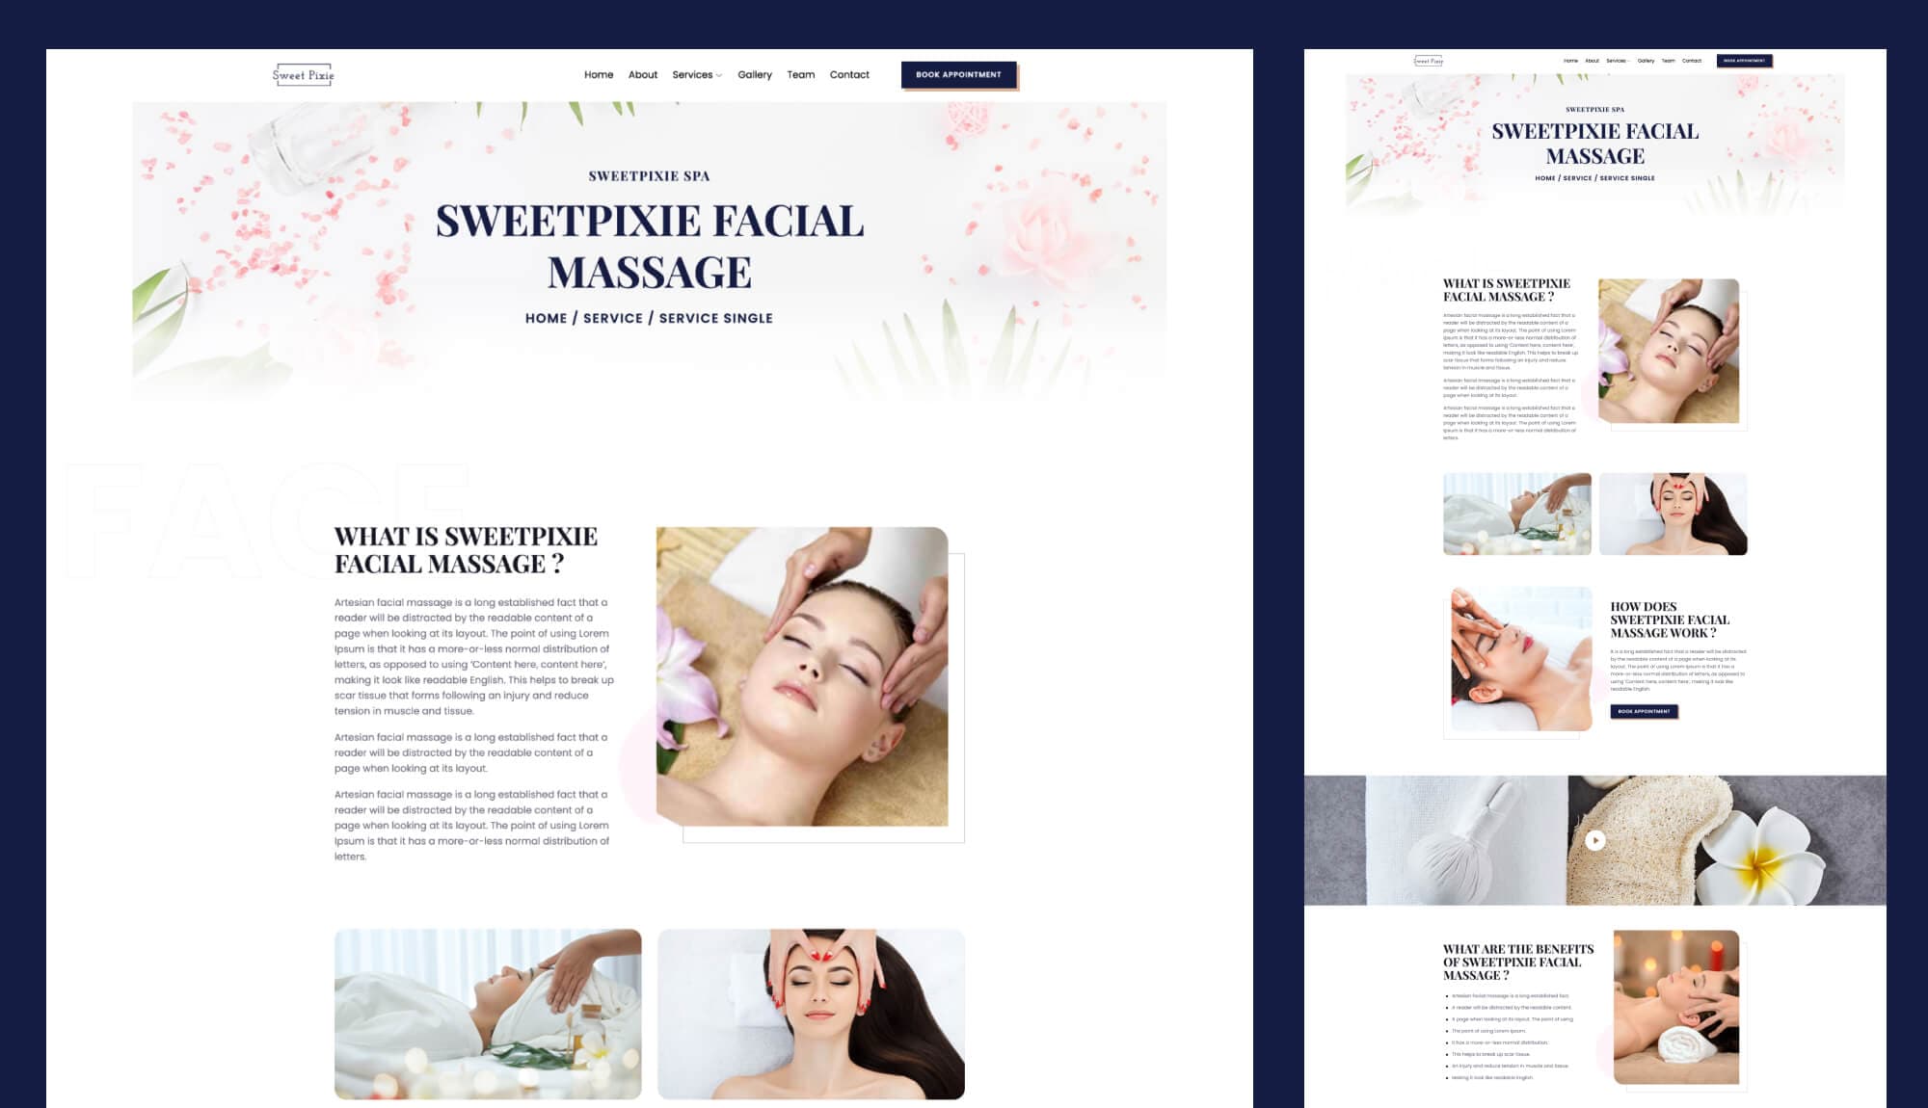Click the towel-wrapped client photo thumbnail
The image size is (1928, 1108).
489,1014
